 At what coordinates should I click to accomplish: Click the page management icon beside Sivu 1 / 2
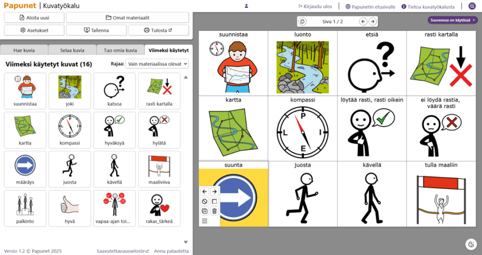(x=302, y=22)
